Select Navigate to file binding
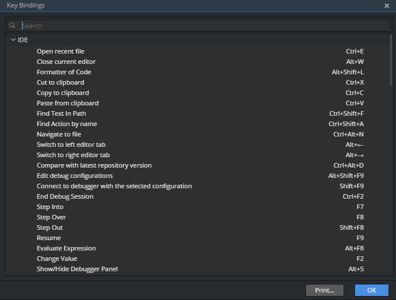 pyautogui.click(x=198, y=134)
